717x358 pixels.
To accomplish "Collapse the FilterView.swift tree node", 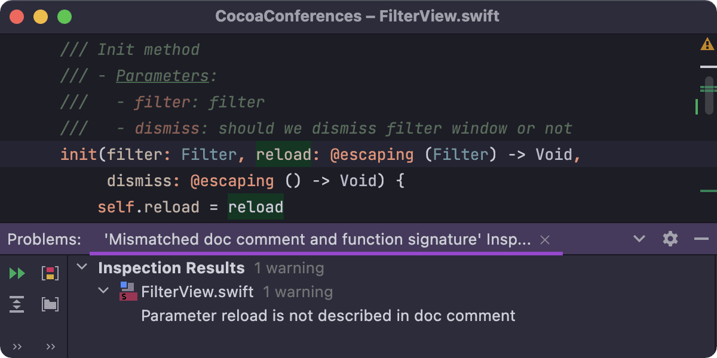I will point(104,291).
